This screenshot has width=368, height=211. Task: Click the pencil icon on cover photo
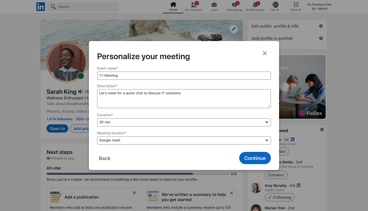tap(233, 29)
